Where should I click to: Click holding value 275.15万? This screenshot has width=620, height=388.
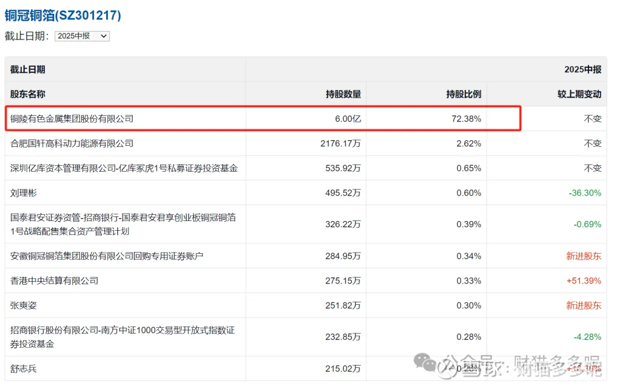pos(343,281)
